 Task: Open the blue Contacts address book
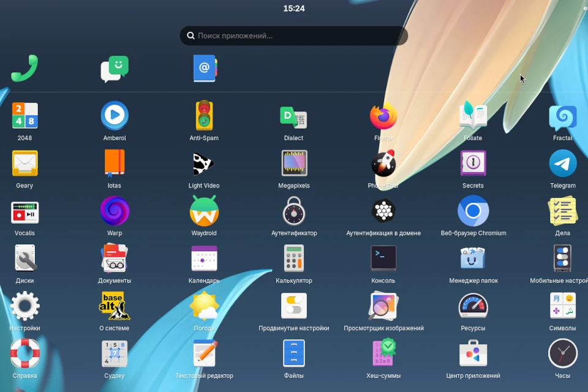205,69
